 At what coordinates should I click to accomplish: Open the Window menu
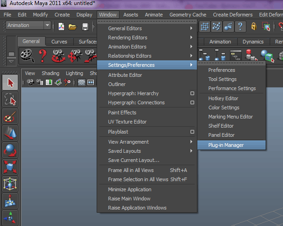(x=108, y=15)
